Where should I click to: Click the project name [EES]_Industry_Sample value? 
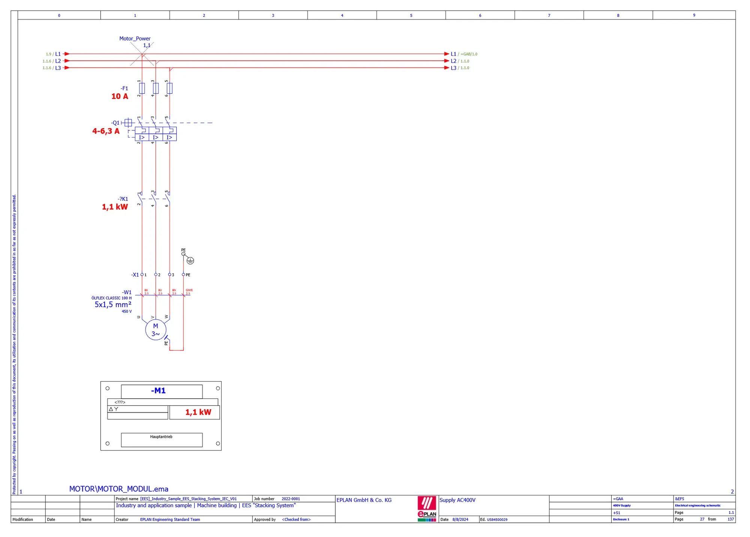(188, 499)
